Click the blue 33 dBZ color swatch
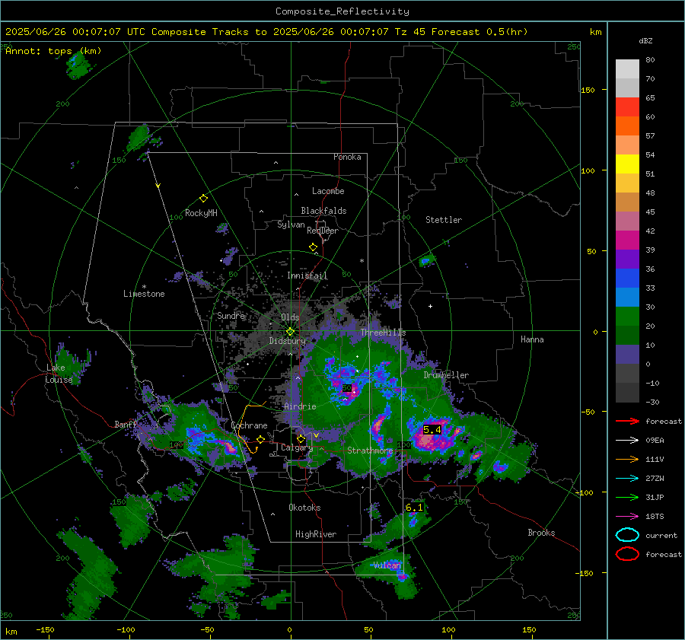Screen dimensions: 685x640 [627, 279]
